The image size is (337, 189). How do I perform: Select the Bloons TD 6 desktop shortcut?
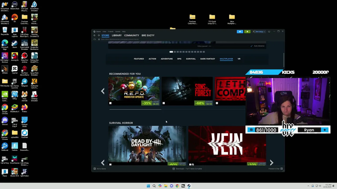15,173
